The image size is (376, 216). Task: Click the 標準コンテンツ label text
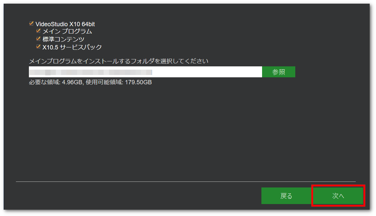point(63,39)
